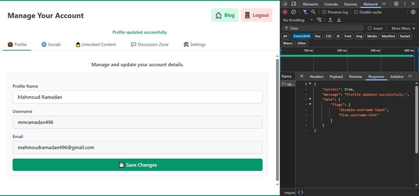Click the network timeline overview bar
This screenshot has width=419, height=196.
pos(347,56)
